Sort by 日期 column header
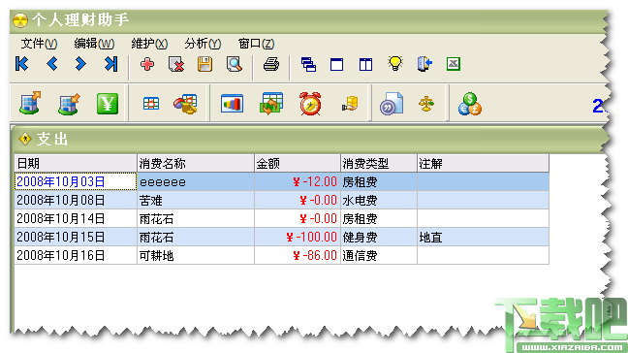The height and width of the screenshot is (353, 628). [x=76, y=163]
